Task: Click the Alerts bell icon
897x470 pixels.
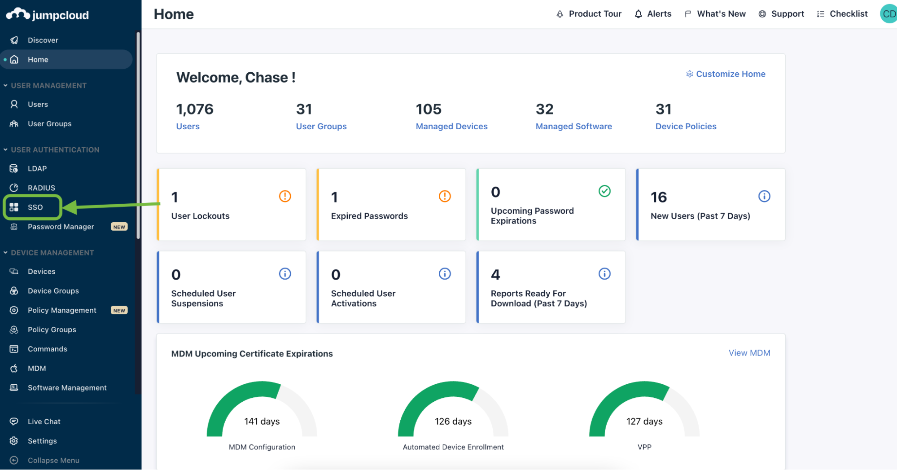Action: (x=638, y=14)
